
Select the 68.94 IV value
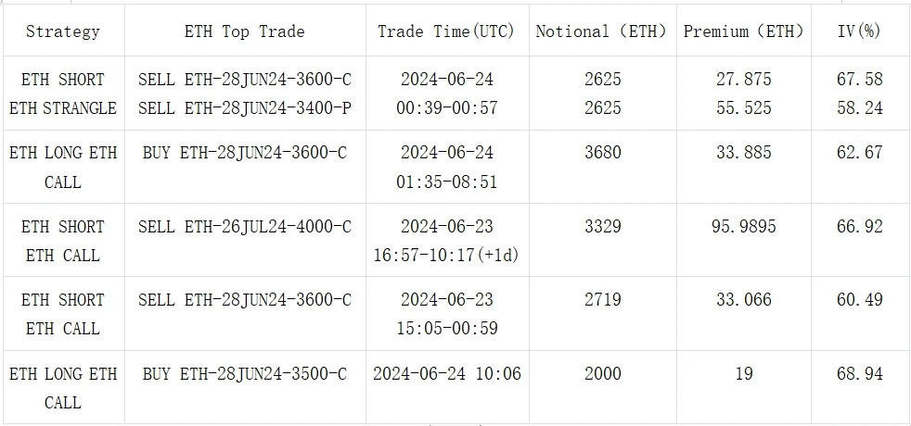pyautogui.click(x=859, y=374)
